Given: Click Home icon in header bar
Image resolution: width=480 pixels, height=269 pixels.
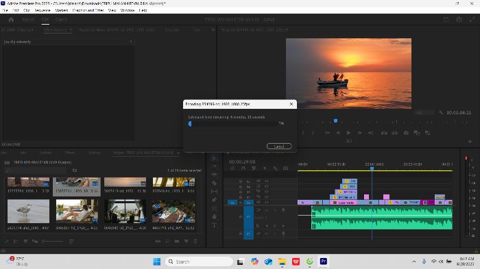Looking at the screenshot, I should 12,20.
